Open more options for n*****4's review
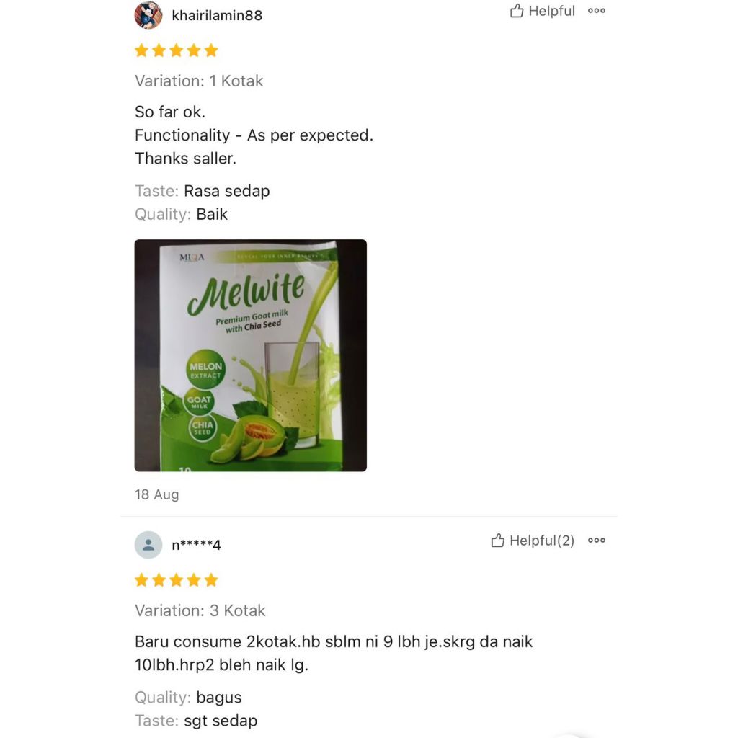 596,541
